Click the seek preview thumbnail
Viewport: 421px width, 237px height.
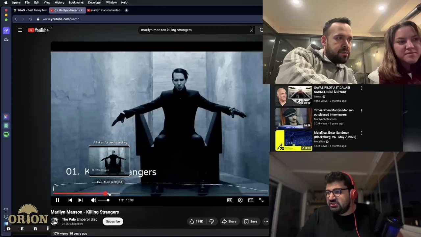click(x=109, y=161)
